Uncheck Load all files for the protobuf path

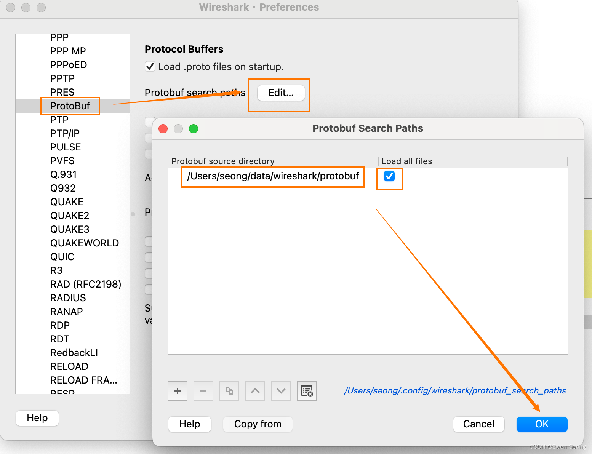[x=389, y=176]
